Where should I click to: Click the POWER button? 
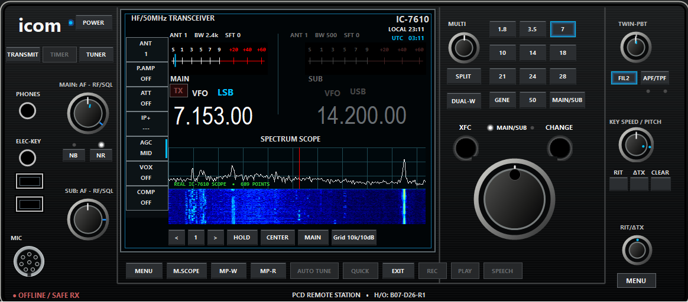coord(94,23)
